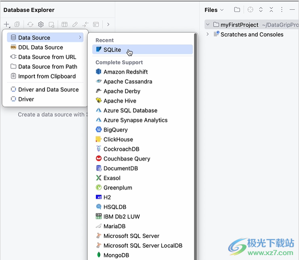The height and width of the screenshot is (260, 299).
Task: Click Collapse All icon in Files panel
Action: (271, 9)
